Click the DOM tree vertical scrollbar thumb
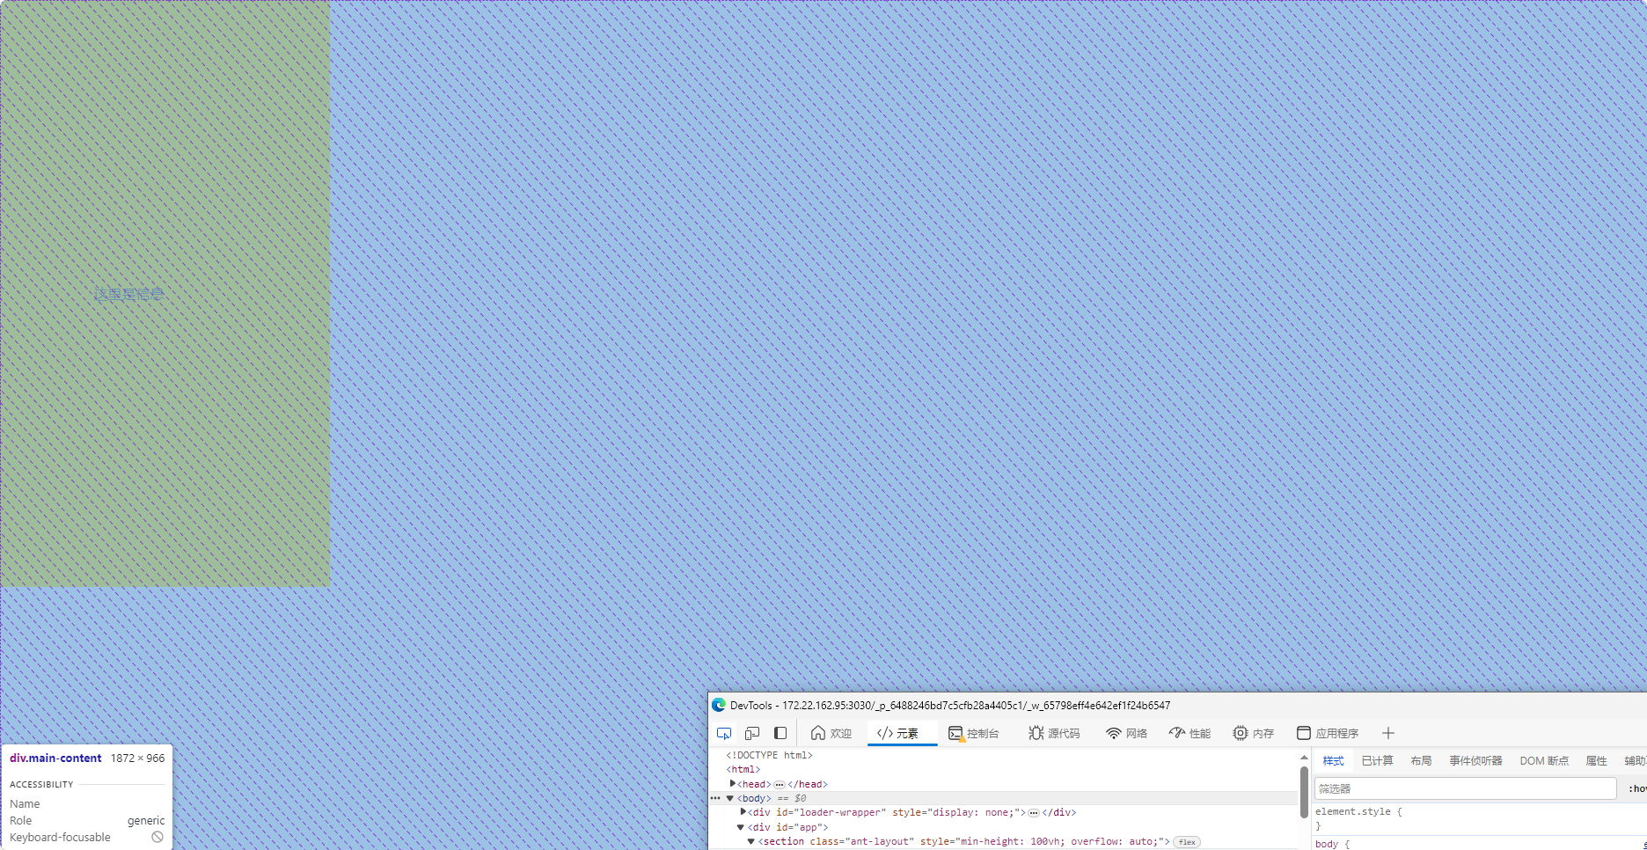This screenshot has width=1647, height=850. coord(1305,792)
